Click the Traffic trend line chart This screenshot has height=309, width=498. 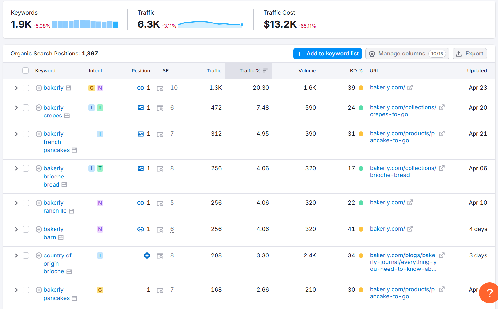[x=211, y=24]
